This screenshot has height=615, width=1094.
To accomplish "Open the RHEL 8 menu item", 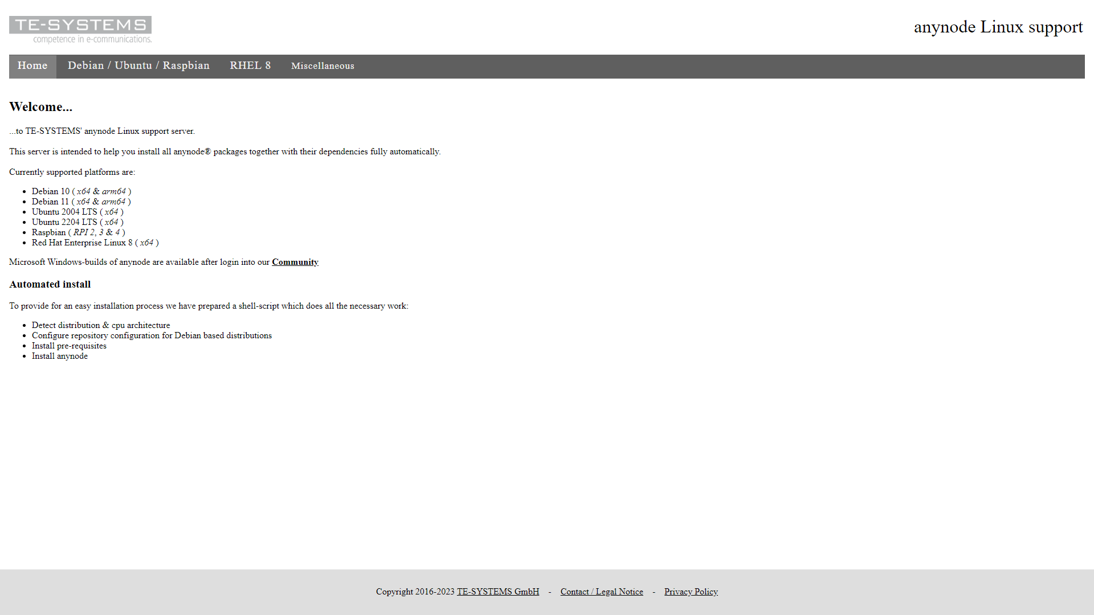I will pos(250,66).
